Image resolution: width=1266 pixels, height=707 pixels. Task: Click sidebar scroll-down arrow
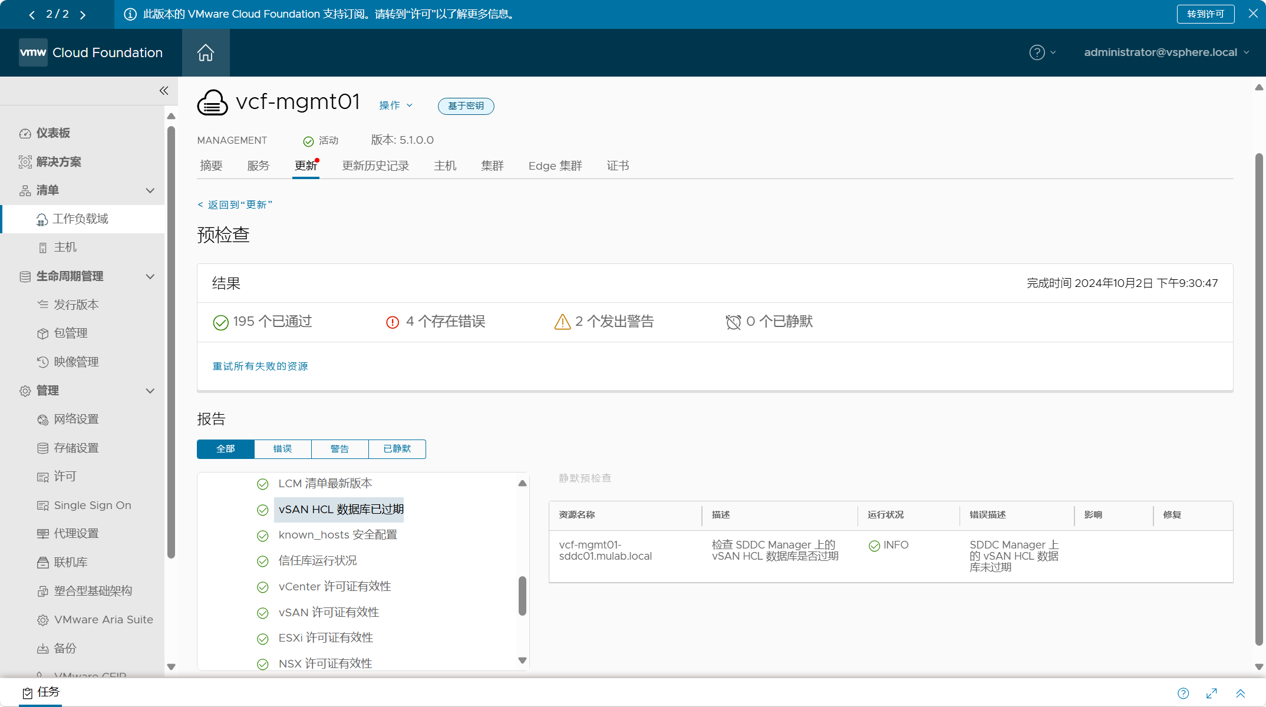tap(171, 667)
